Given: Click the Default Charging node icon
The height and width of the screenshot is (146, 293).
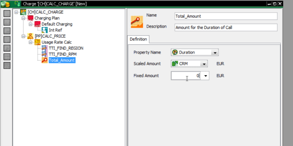Looking at the screenshot, I should tap(37, 24).
